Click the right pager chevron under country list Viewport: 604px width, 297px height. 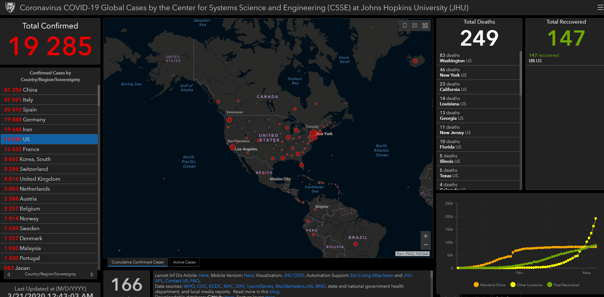[x=92, y=274]
